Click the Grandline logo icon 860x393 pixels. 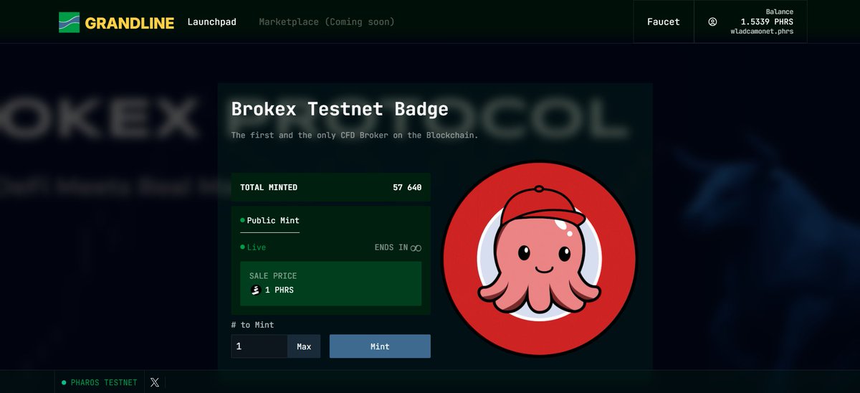tap(69, 22)
